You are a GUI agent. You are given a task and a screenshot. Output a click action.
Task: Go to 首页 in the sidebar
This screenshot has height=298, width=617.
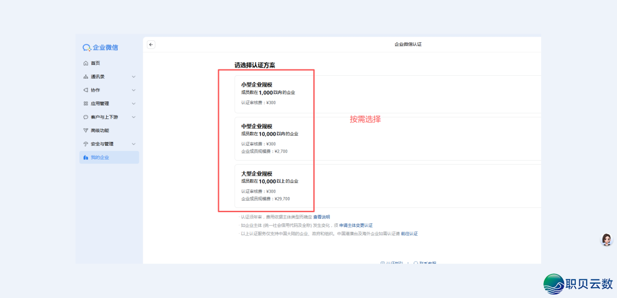[95, 63]
